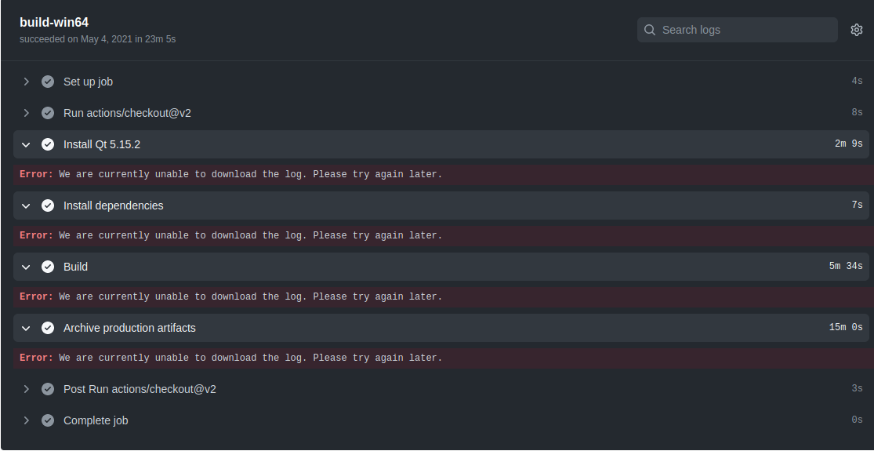Click the Install dependencies success checkmark
Viewport: 874px width, 451px height.
(48, 205)
